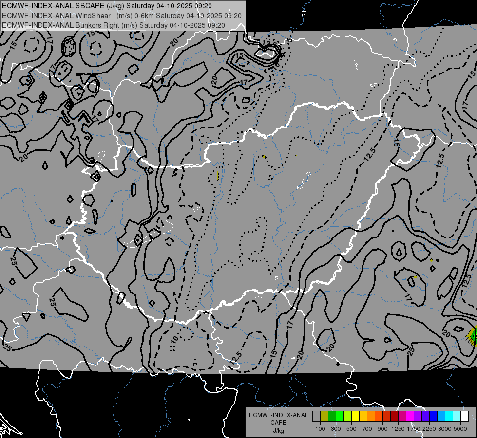Viewport: 477px width, 438px height.
Task: Click the 5000 value under the color scale
Action: click(x=460, y=429)
